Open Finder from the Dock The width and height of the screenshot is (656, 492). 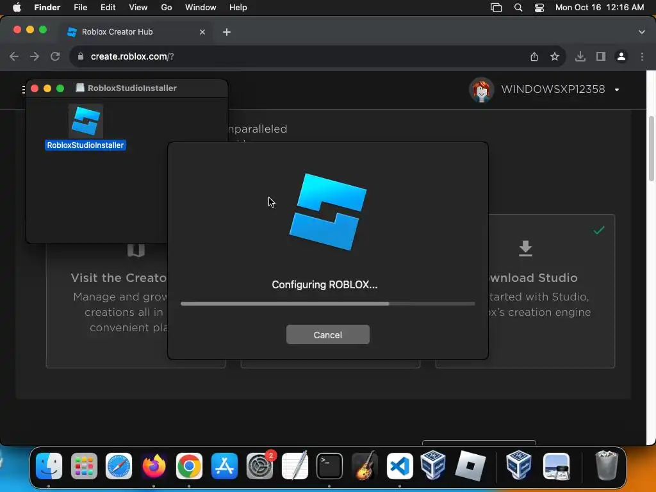(49, 466)
